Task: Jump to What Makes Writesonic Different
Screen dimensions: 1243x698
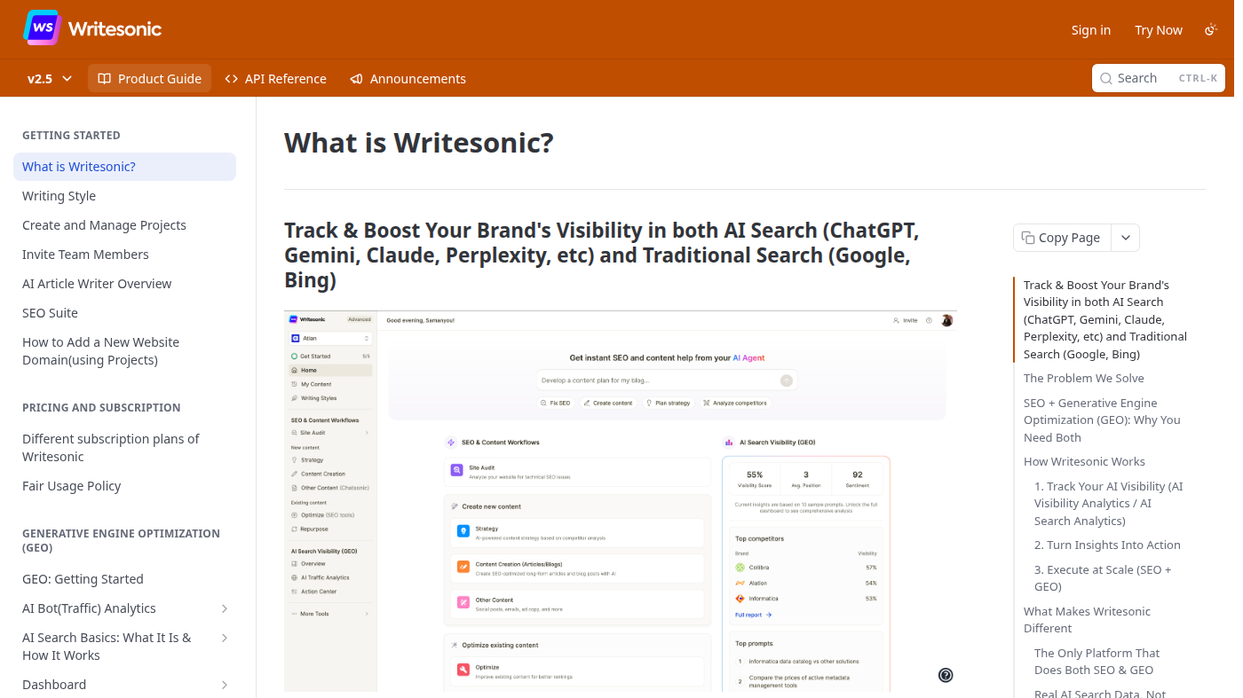Action: coord(1087,620)
